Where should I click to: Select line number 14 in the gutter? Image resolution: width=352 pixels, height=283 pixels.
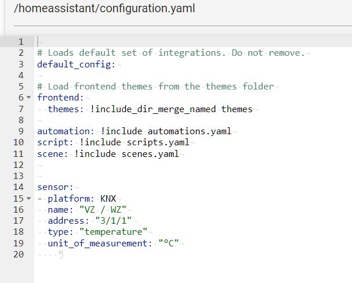19,187
